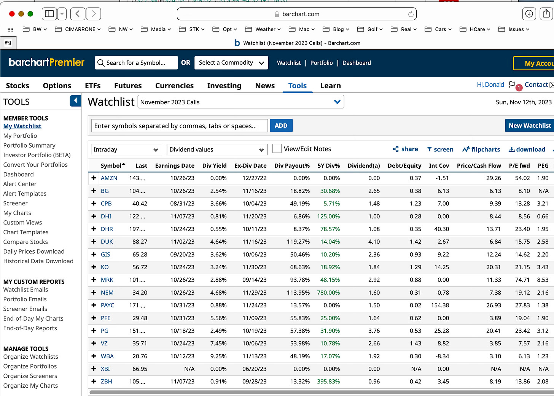Image resolution: width=554 pixels, height=396 pixels.
Task: Expand BG row plus icon
Action: [94, 191]
